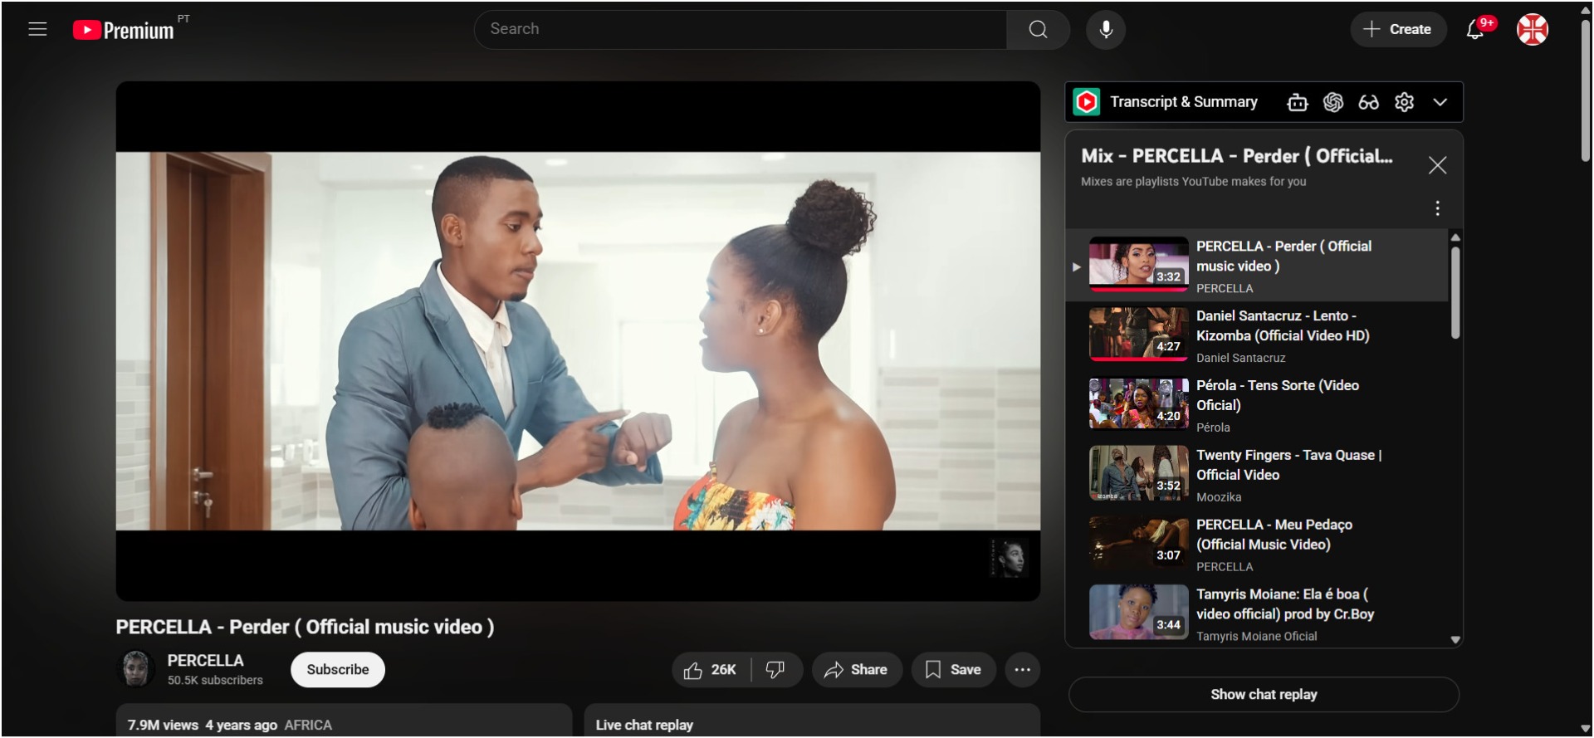Click the 50.5K subscribers text
This screenshot has width=1594, height=738.
[x=215, y=681]
